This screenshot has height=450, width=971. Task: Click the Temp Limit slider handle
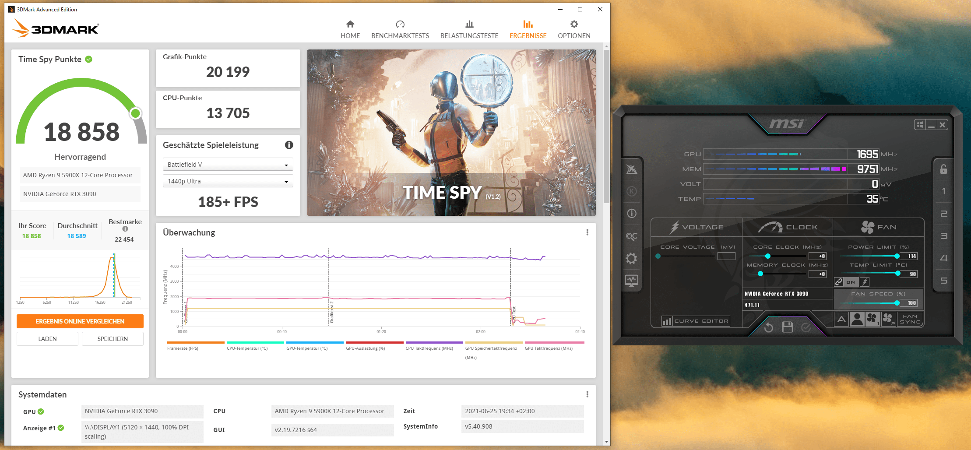(x=898, y=274)
